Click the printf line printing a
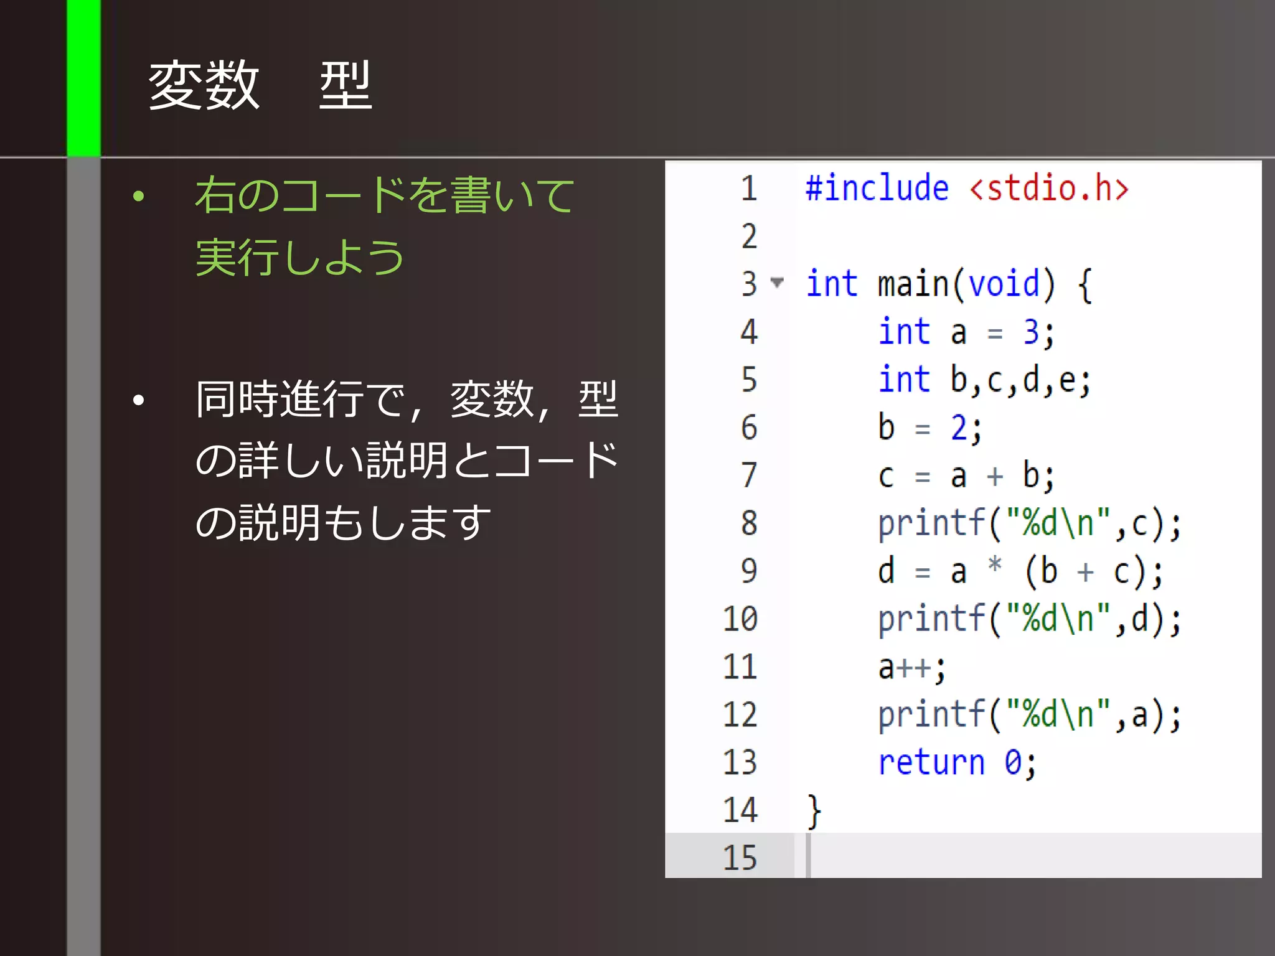The width and height of the screenshot is (1275, 956). 1029,715
